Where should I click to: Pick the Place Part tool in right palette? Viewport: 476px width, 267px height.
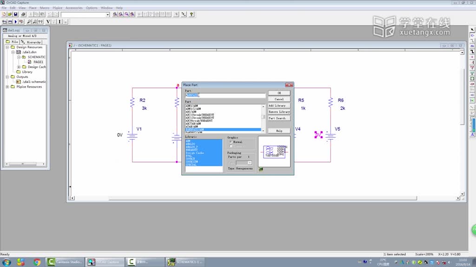click(472, 35)
